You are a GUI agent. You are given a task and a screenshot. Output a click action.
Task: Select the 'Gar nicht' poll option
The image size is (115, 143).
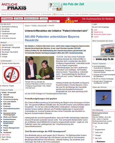94,138
